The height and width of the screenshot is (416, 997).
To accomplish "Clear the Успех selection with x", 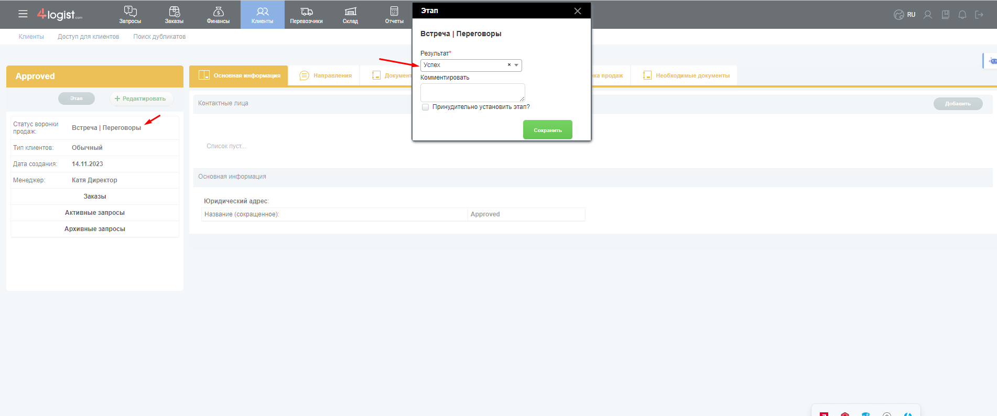I will [x=509, y=65].
